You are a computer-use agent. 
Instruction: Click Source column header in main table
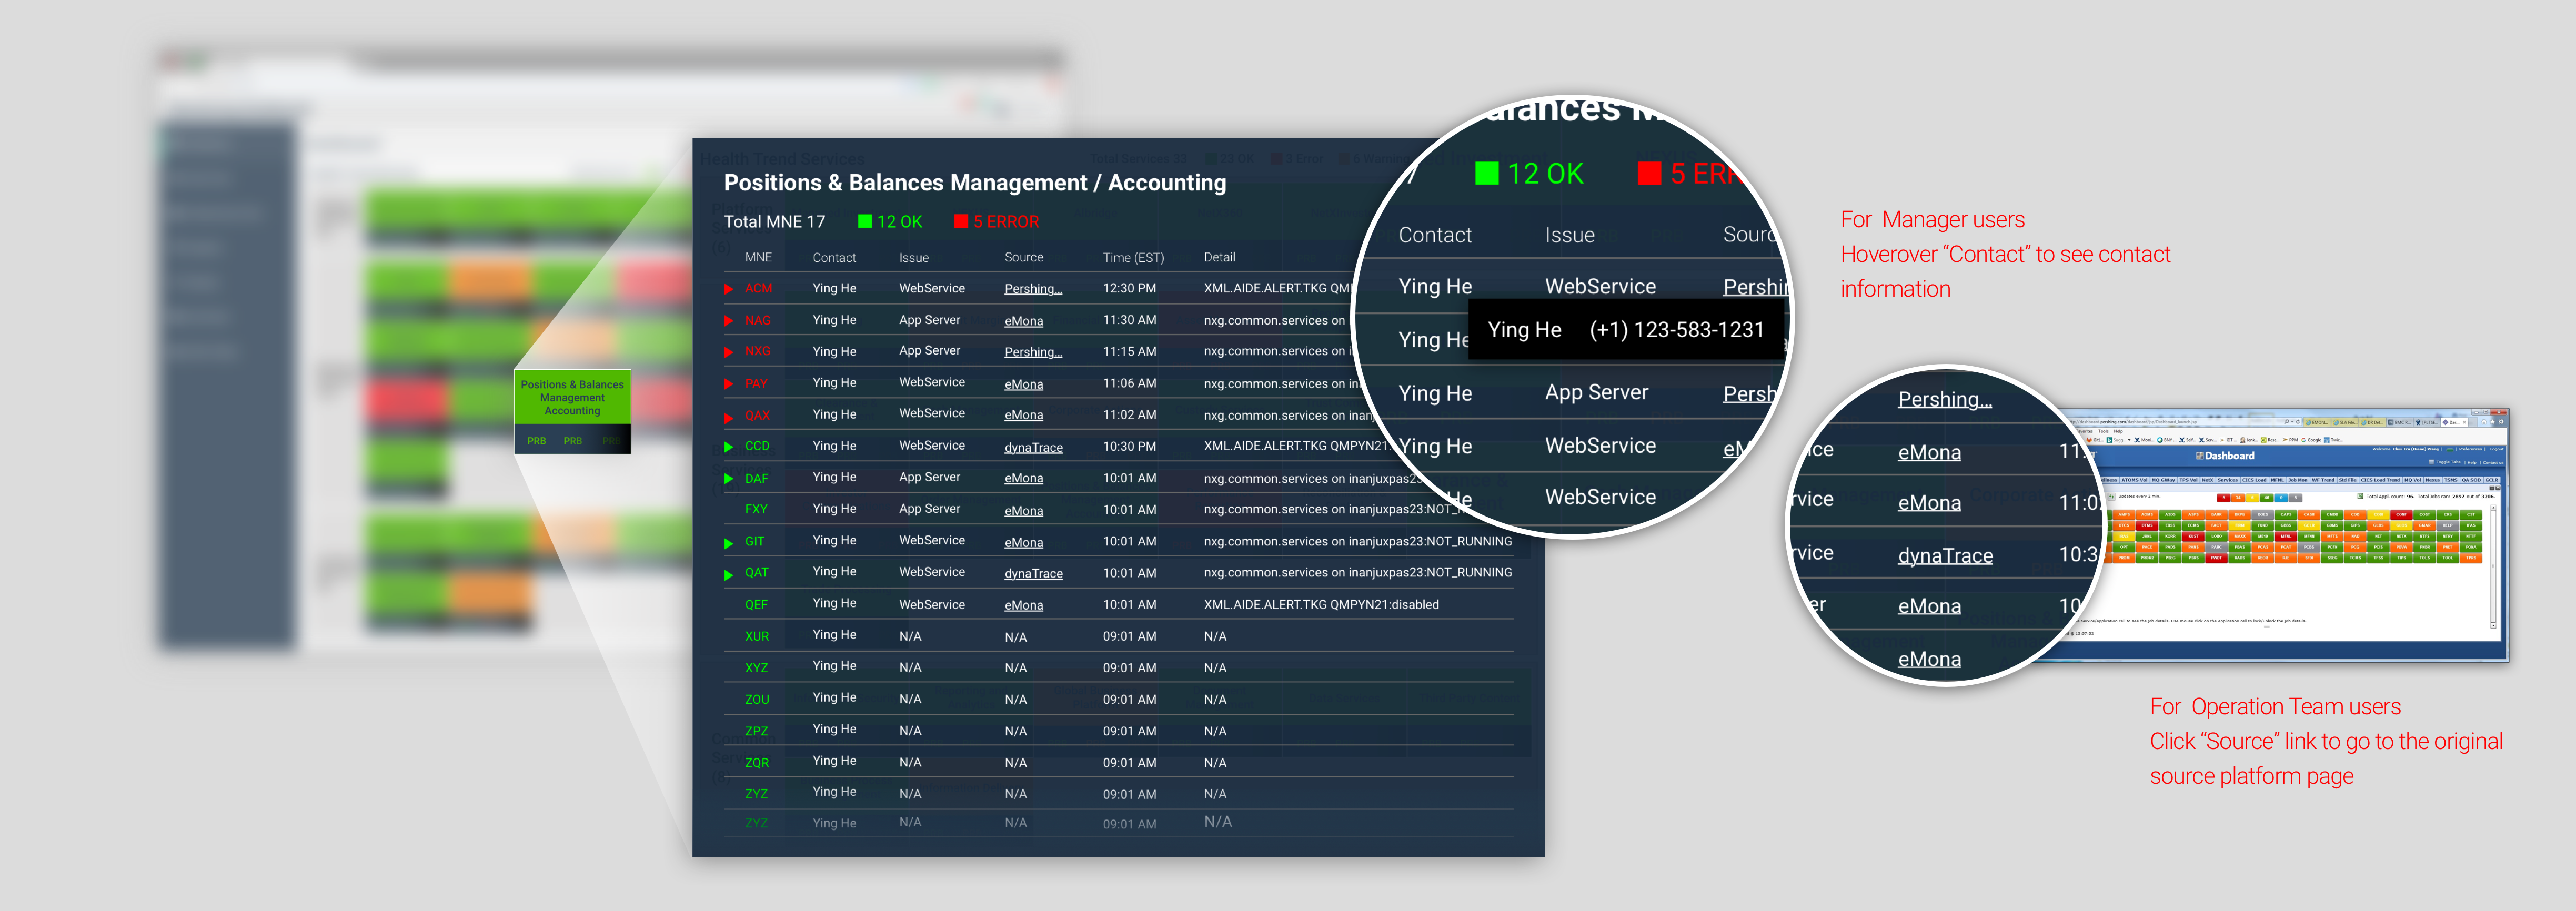(1023, 257)
